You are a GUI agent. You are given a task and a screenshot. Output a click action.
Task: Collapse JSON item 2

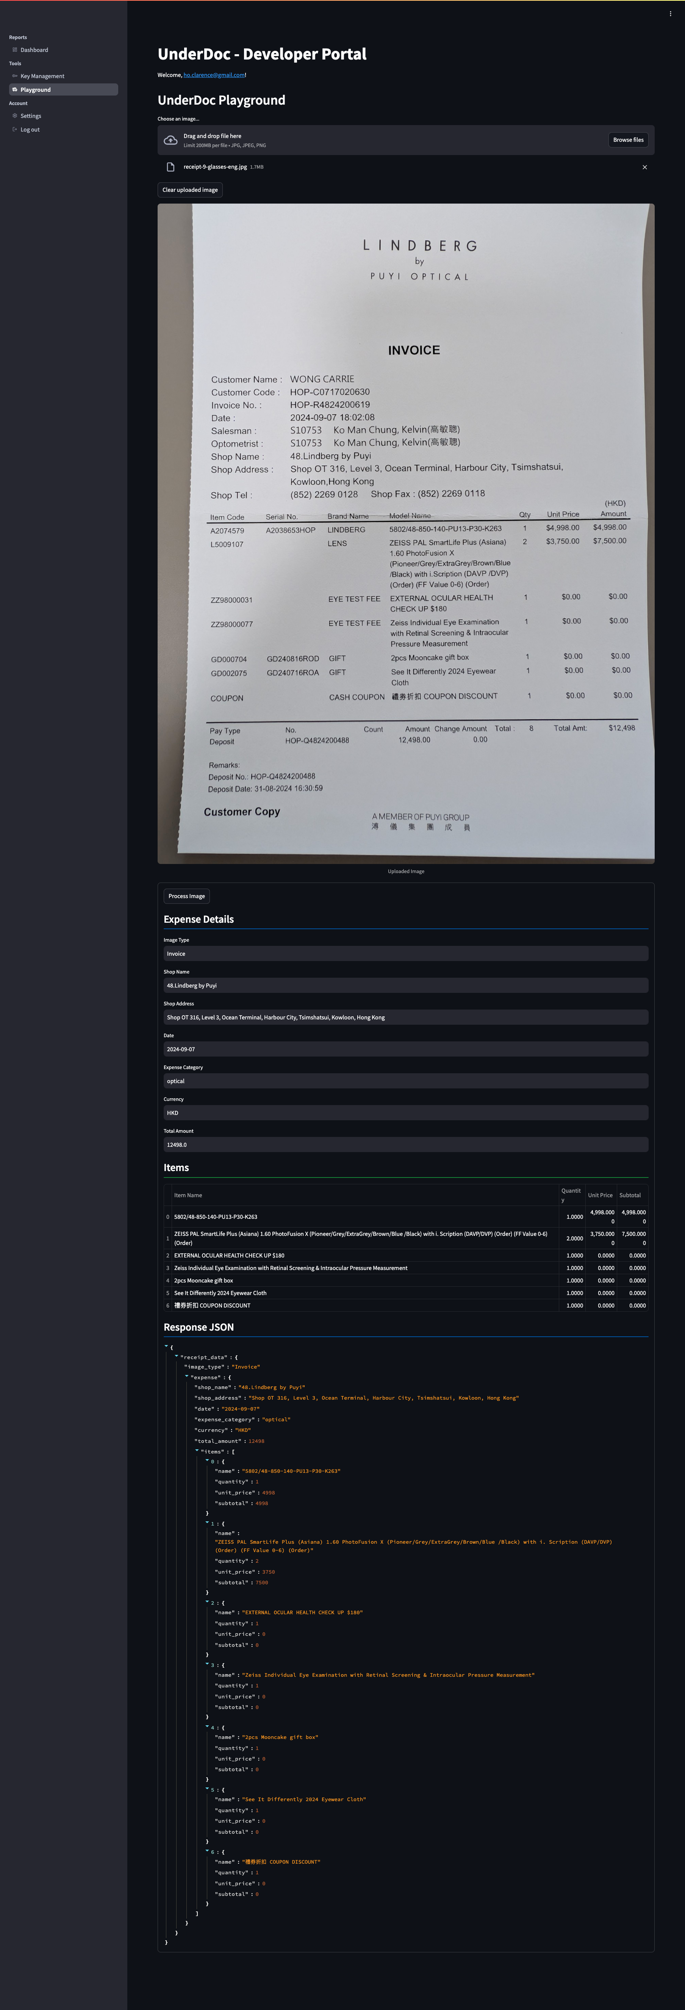207,1602
